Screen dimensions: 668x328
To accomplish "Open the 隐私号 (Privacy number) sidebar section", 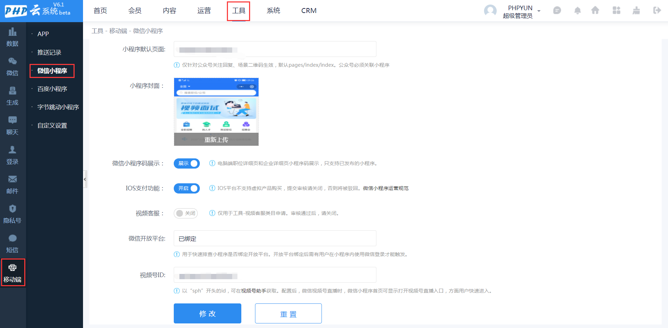I will (13, 214).
